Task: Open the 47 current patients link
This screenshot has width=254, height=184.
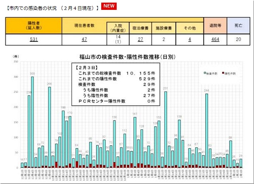Action: pyautogui.click(x=84, y=39)
